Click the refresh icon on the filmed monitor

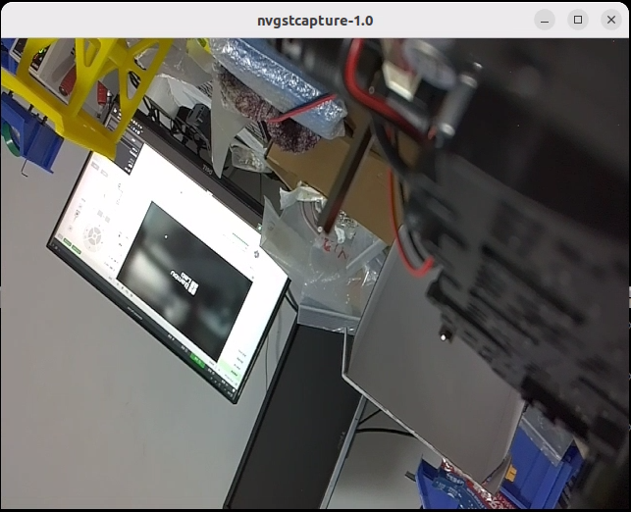tap(256, 254)
